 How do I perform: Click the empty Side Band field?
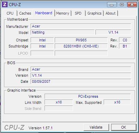click(x=59, y=108)
